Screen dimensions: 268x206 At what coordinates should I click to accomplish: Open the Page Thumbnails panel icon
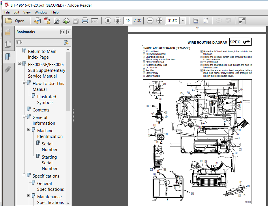[x=8, y=44]
